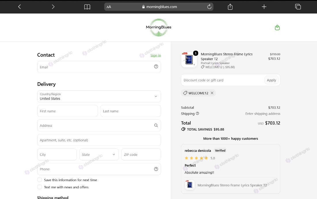Click the Address input field
The width and height of the screenshot is (317, 199).
pos(99,125)
